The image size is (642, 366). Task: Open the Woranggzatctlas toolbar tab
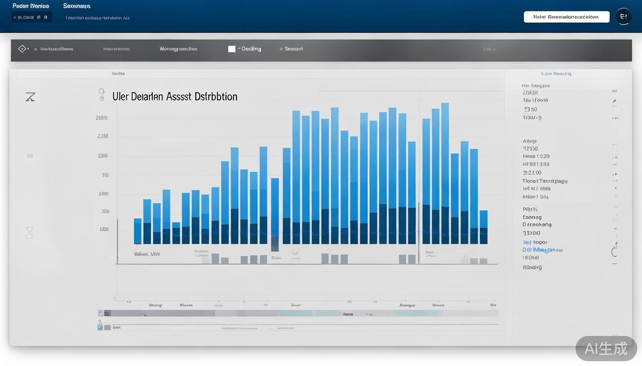[178, 49]
